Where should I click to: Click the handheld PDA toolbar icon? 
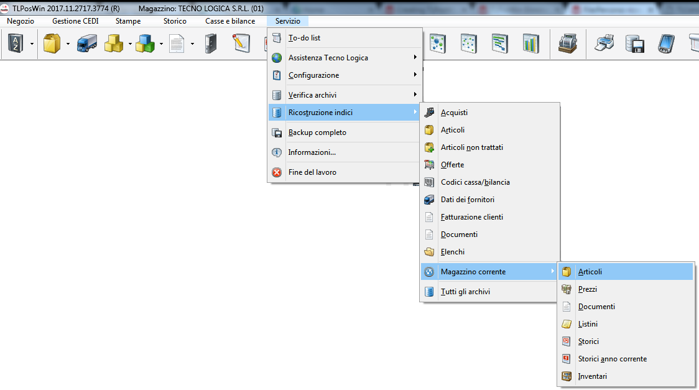coord(667,44)
